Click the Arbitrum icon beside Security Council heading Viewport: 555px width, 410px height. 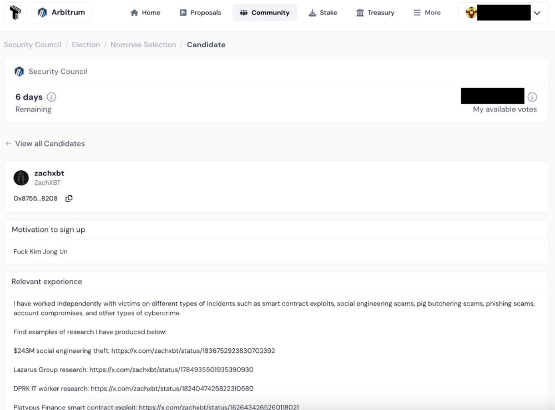click(x=19, y=72)
